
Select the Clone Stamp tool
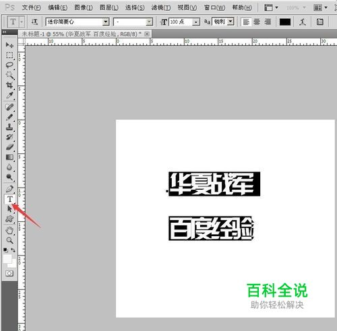coord(9,127)
